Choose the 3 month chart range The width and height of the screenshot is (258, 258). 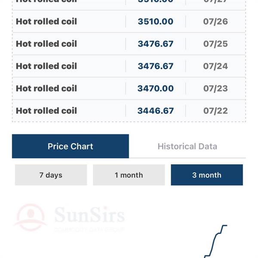(207, 175)
